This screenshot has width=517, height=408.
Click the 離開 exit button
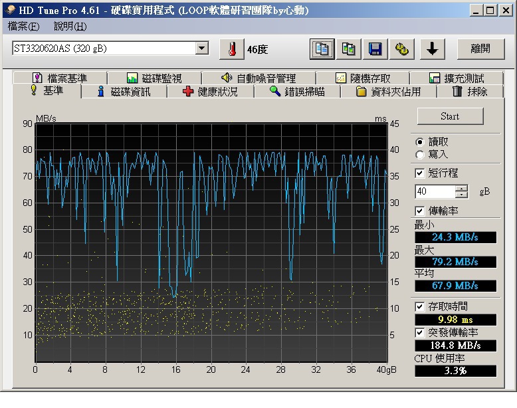click(x=480, y=49)
